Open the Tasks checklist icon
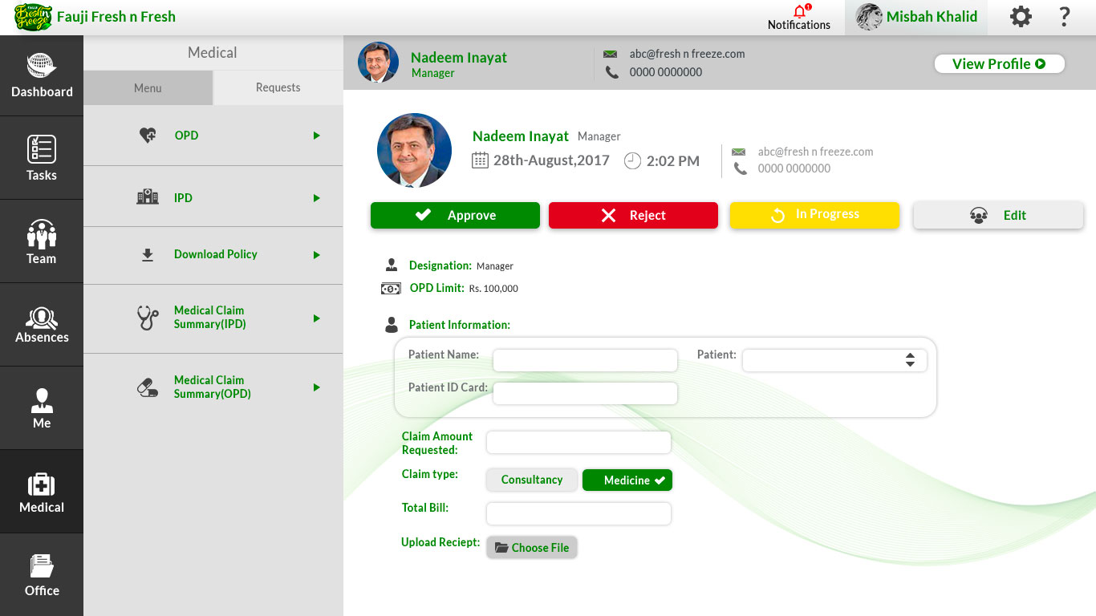The image size is (1096, 616). pyautogui.click(x=41, y=150)
